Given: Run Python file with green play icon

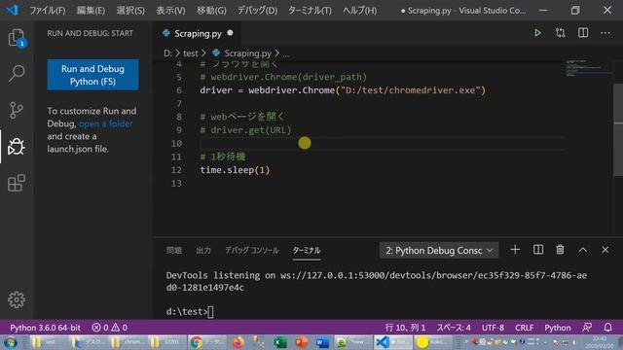Looking at the screenshot, I should [537, 33].
